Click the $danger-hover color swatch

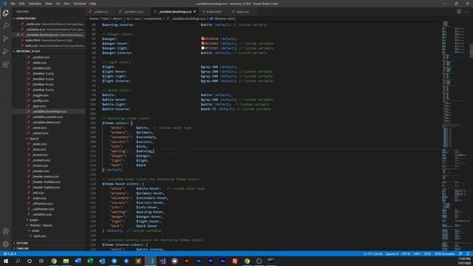(203, 43)
